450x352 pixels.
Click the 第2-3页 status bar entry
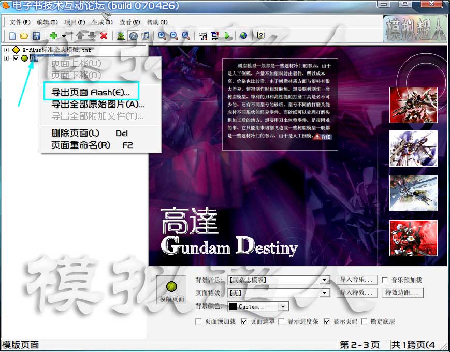[x=359, y=345]
